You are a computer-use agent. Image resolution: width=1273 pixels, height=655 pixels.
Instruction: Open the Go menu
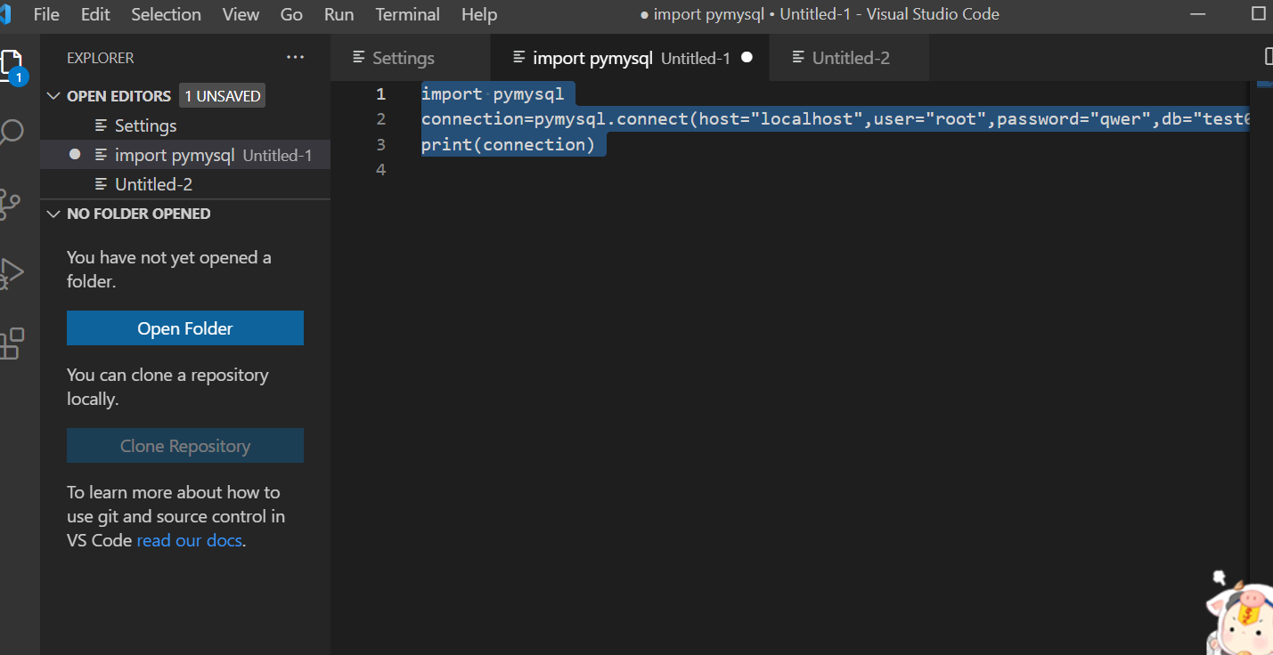pos(291,14)
